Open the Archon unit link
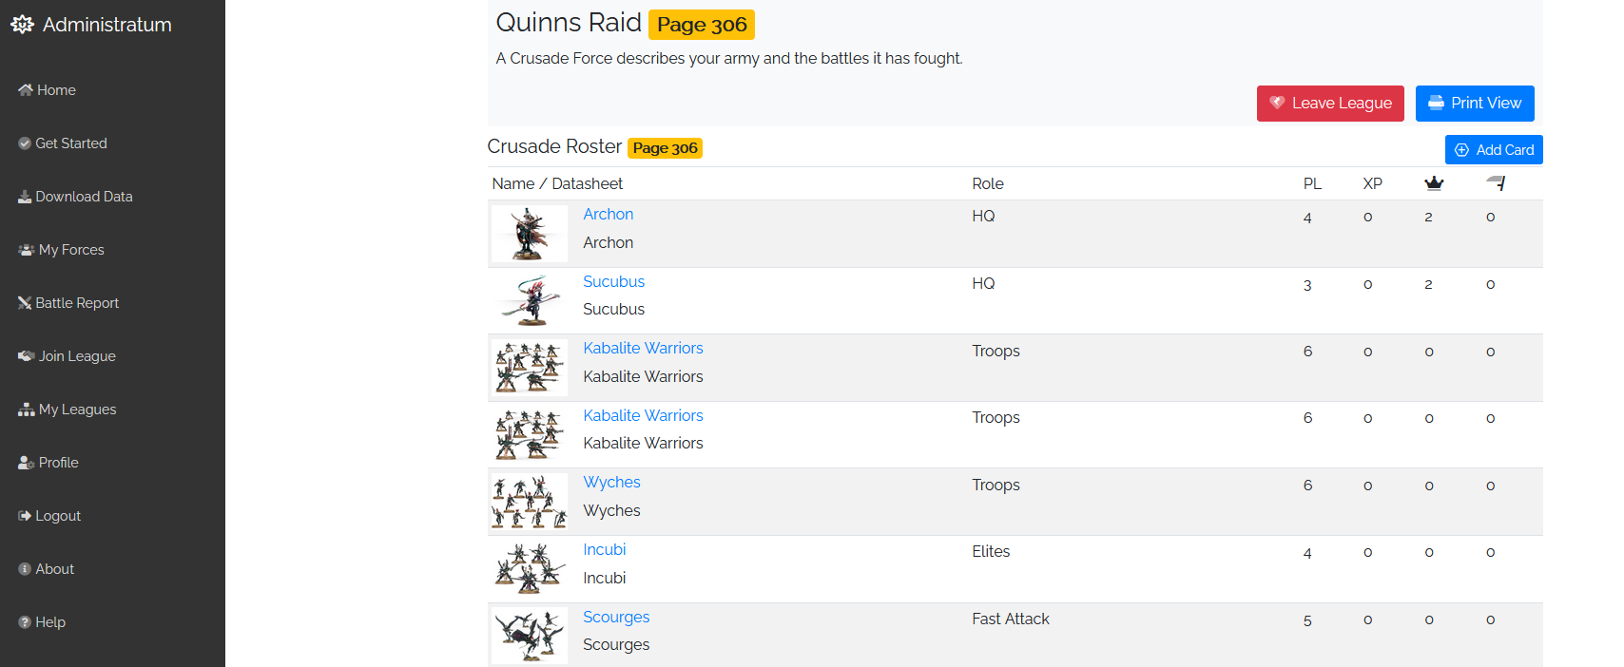This screenshot has width=1624, height=667. 608,215
